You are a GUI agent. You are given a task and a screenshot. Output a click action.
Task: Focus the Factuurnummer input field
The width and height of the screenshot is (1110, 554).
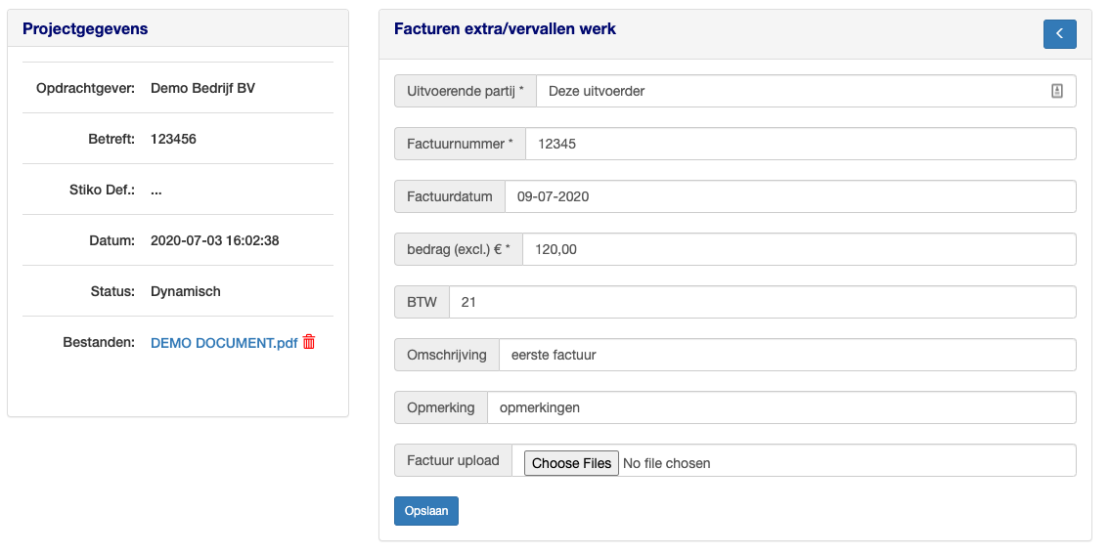801,144
